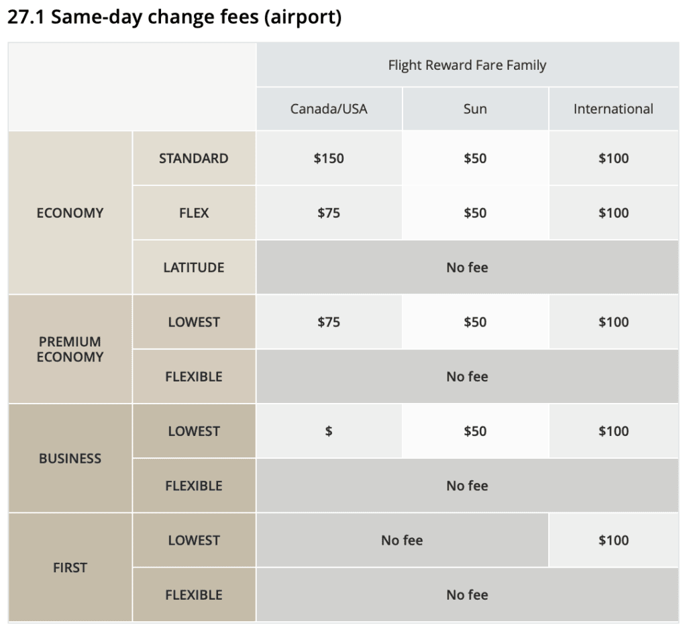Select the Latitude row "No fee" cell

pos(467,267)
